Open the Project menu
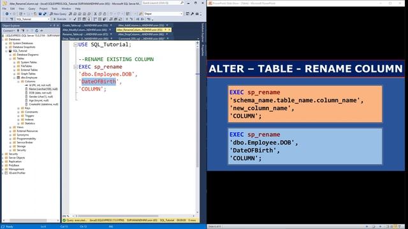 pyautogui.click(x=43, y=8)
